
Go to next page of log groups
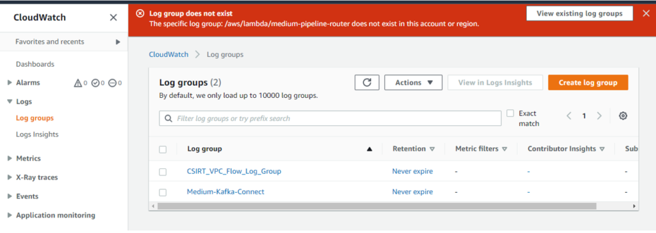pyautogui.click(x=599, y=116)
